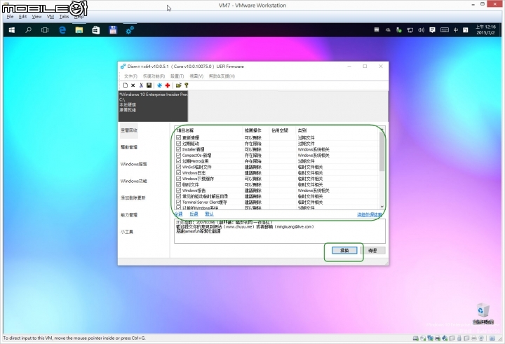This screenshot has height=344, width=505.
Task: Click the 反選 invert selection link
Action: (x=194, y=214)
